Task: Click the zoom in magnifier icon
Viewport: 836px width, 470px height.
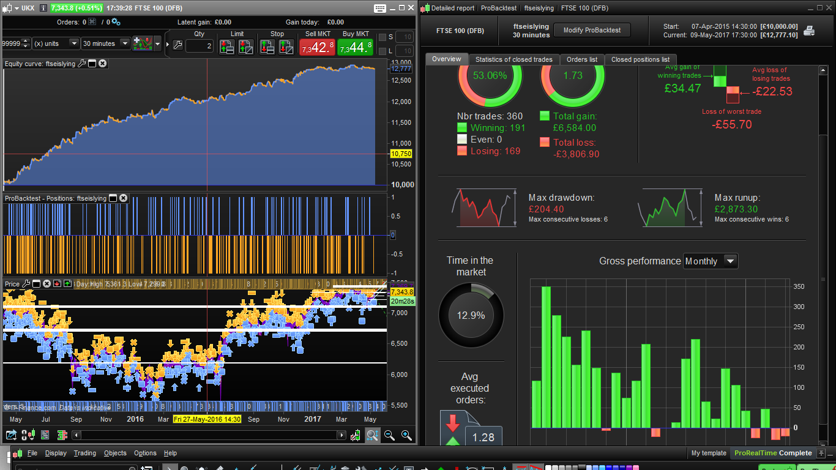Action: click(406, 435)
